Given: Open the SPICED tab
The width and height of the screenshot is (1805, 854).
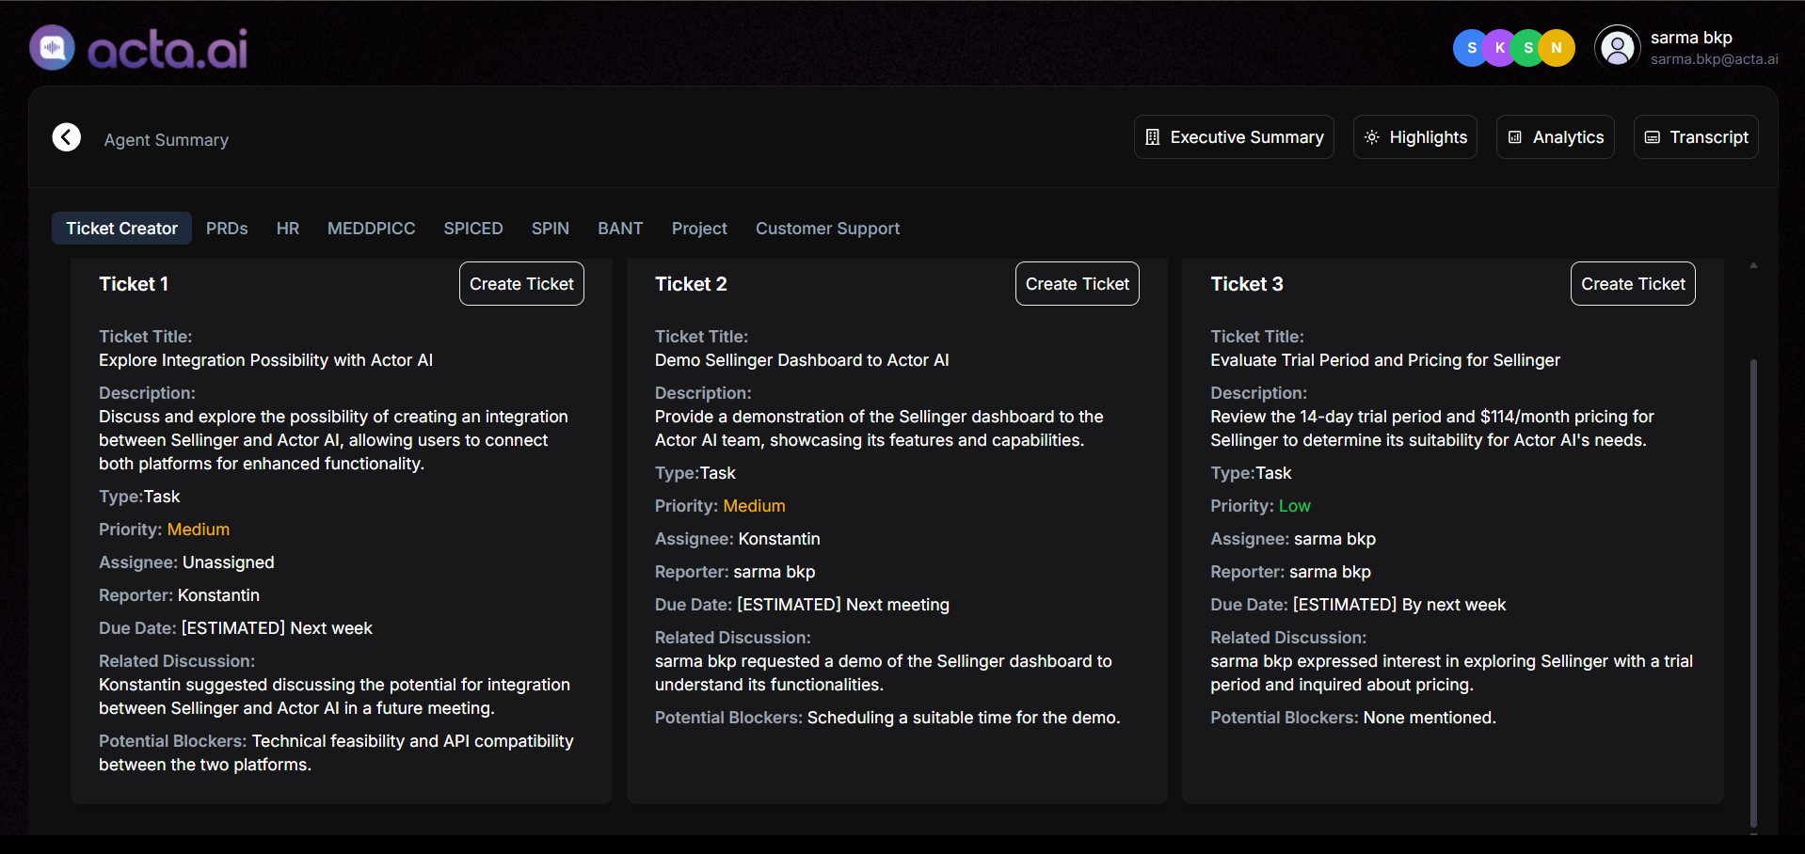Looking at the screenshot, I should pyautogui.click(x=473, y=229).
